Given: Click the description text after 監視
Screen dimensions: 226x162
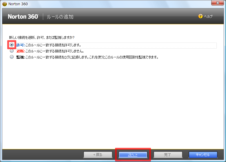Looking at the screenshot, I should pos(92,57).
